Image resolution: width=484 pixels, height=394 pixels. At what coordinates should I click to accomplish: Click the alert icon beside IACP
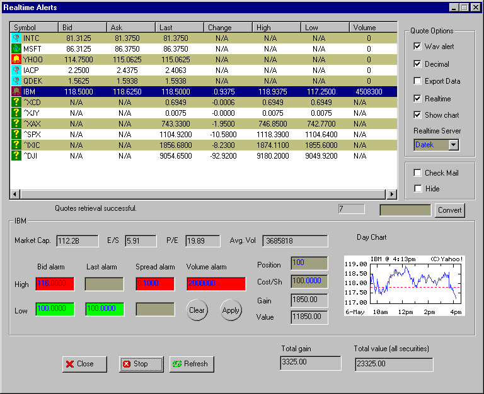coord(16,70)
